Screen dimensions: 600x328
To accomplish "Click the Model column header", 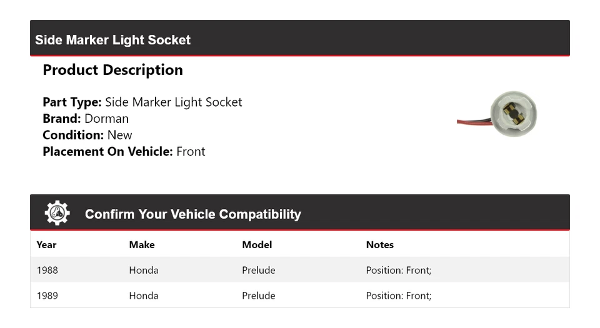I will (257, 245).
